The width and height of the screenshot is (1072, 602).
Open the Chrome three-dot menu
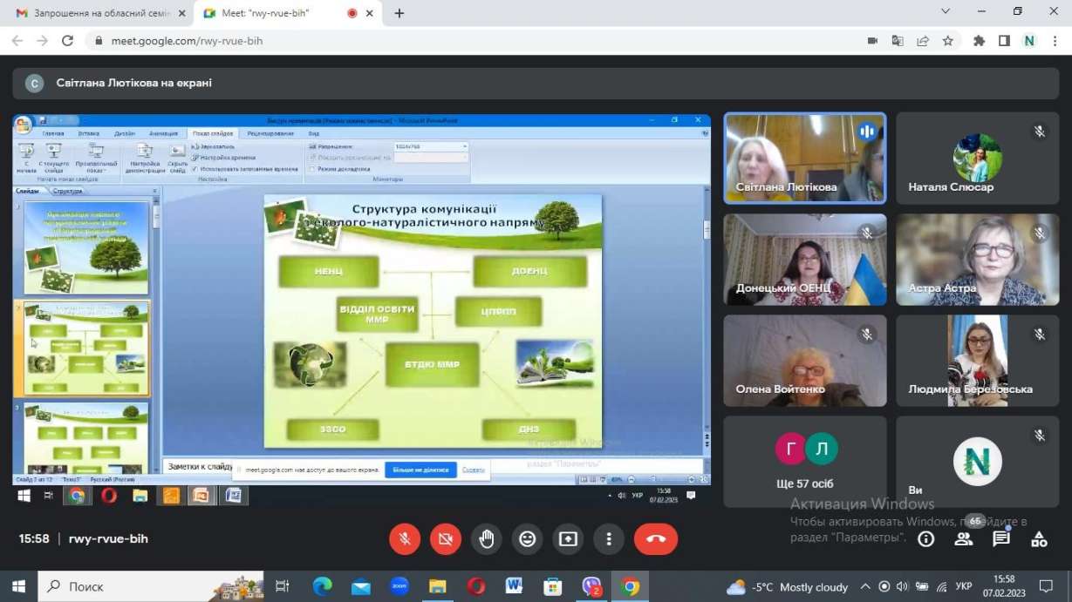1055,41
